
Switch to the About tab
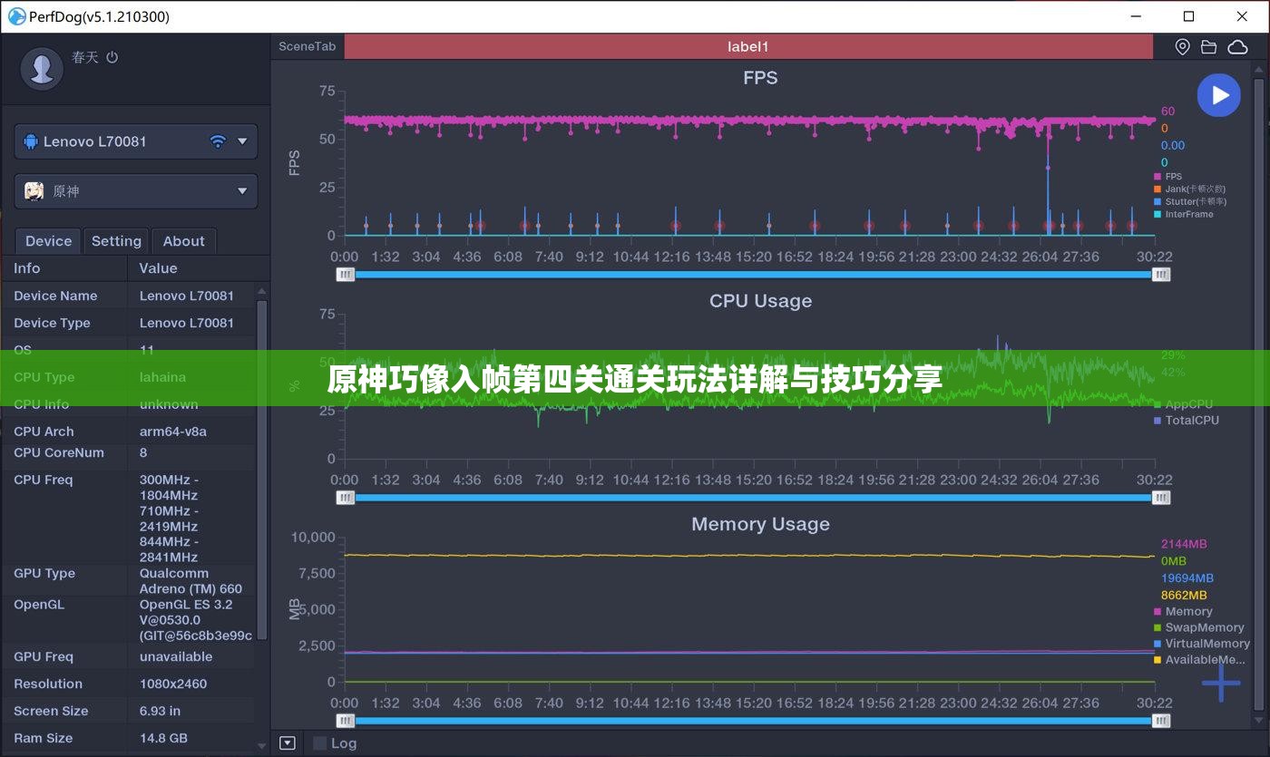coord(183,241)
